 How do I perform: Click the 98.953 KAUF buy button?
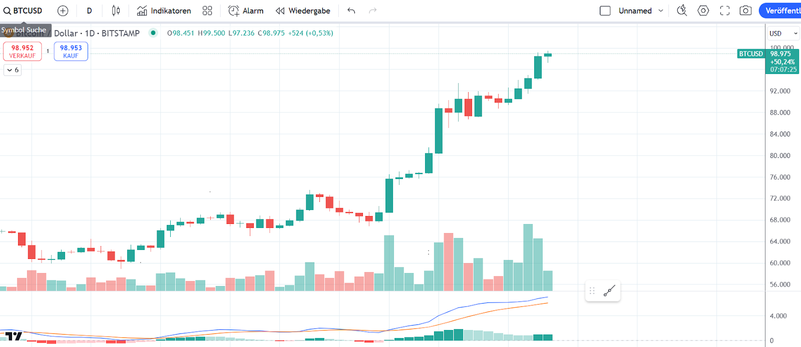click(71, 51)
